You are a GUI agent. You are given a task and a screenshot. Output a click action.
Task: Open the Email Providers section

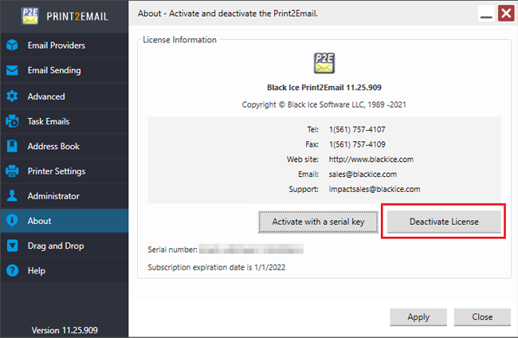click(x=65, y=45)
